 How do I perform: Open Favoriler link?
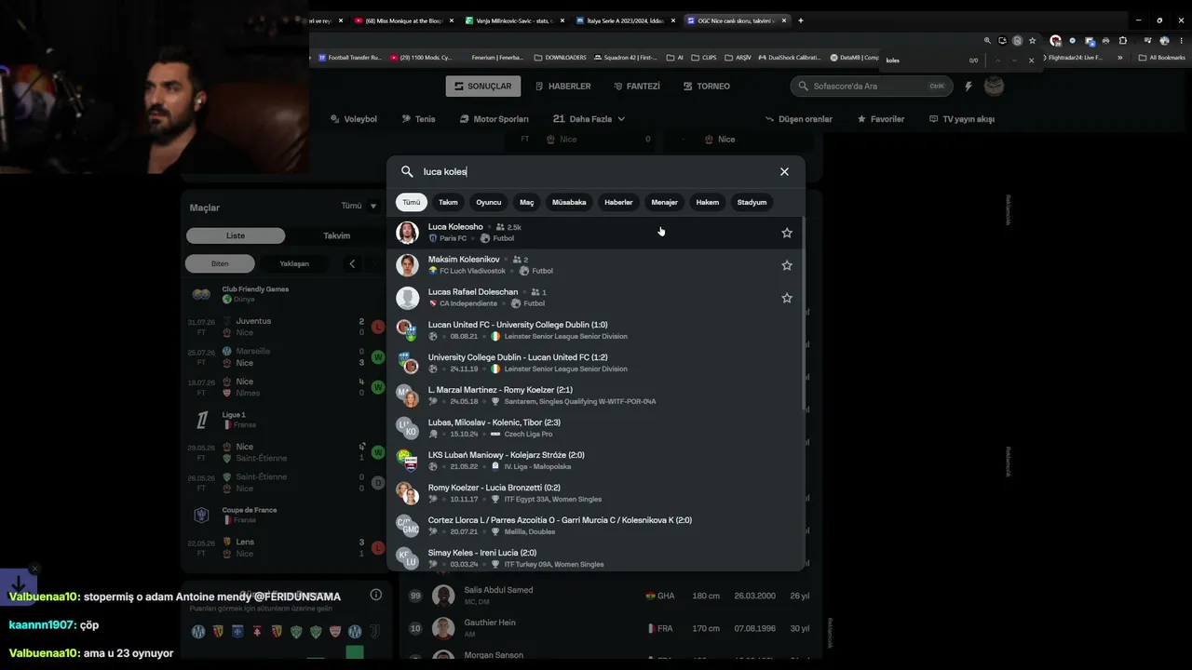coord(881,119)
